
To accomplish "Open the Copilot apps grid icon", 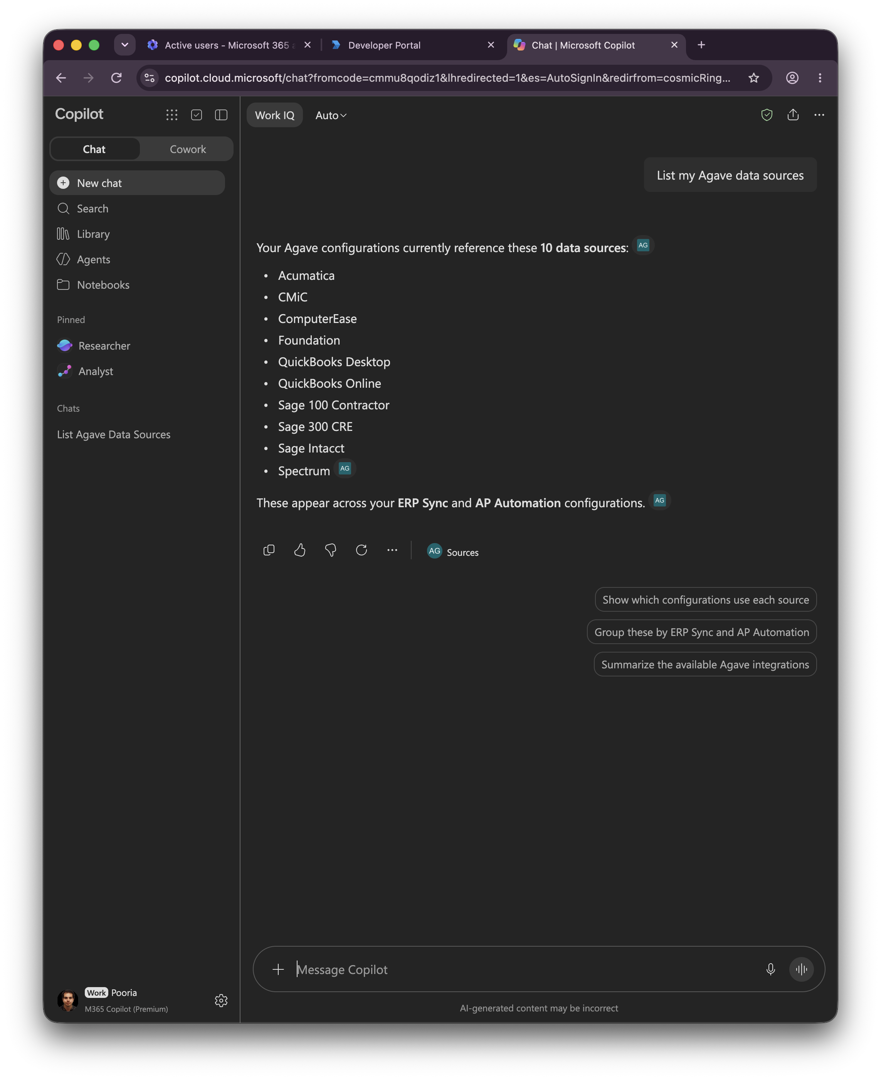I will tap(171, 115).
